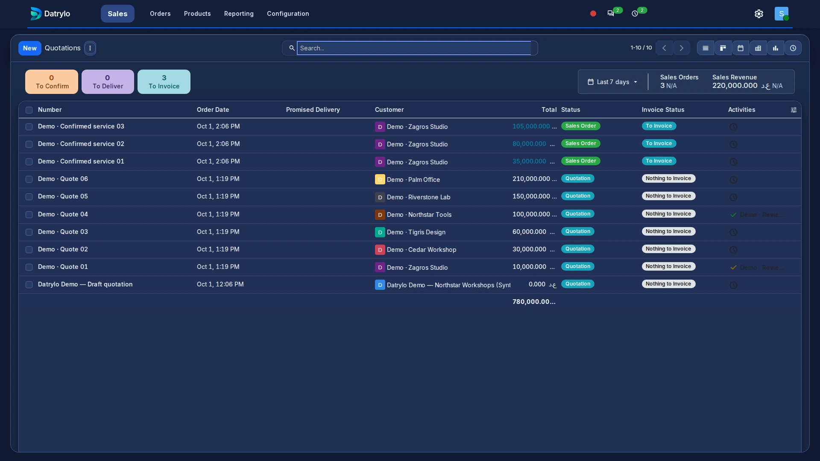820x461 pixels.
Task: Click the red recording indicator icon
Action: [x=593, y=14]
